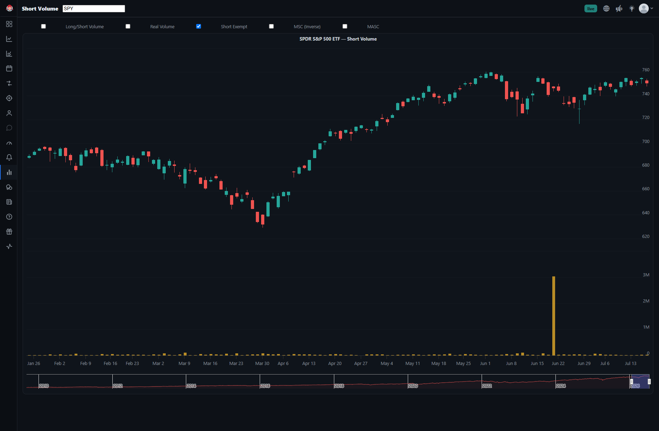The width and height of the screenshot is (659, 431).
Task: Click the May 11 date axis label
Action: point(413,363)
